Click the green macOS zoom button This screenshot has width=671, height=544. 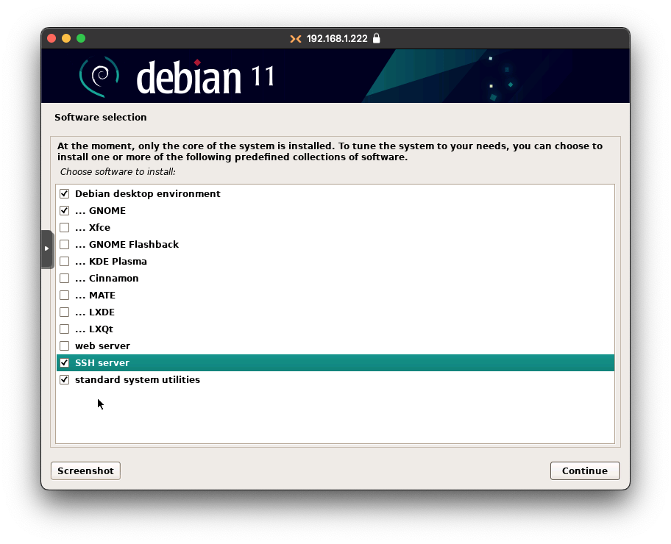(81, 38)
